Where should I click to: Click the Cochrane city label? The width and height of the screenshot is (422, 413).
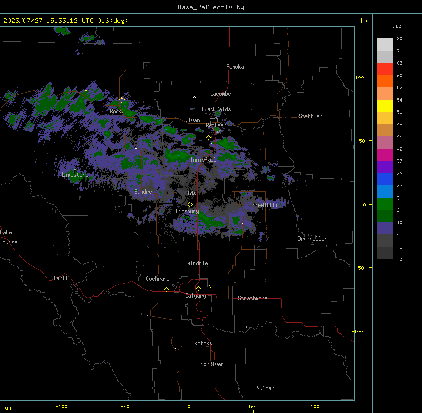click(x=158, y=279)
